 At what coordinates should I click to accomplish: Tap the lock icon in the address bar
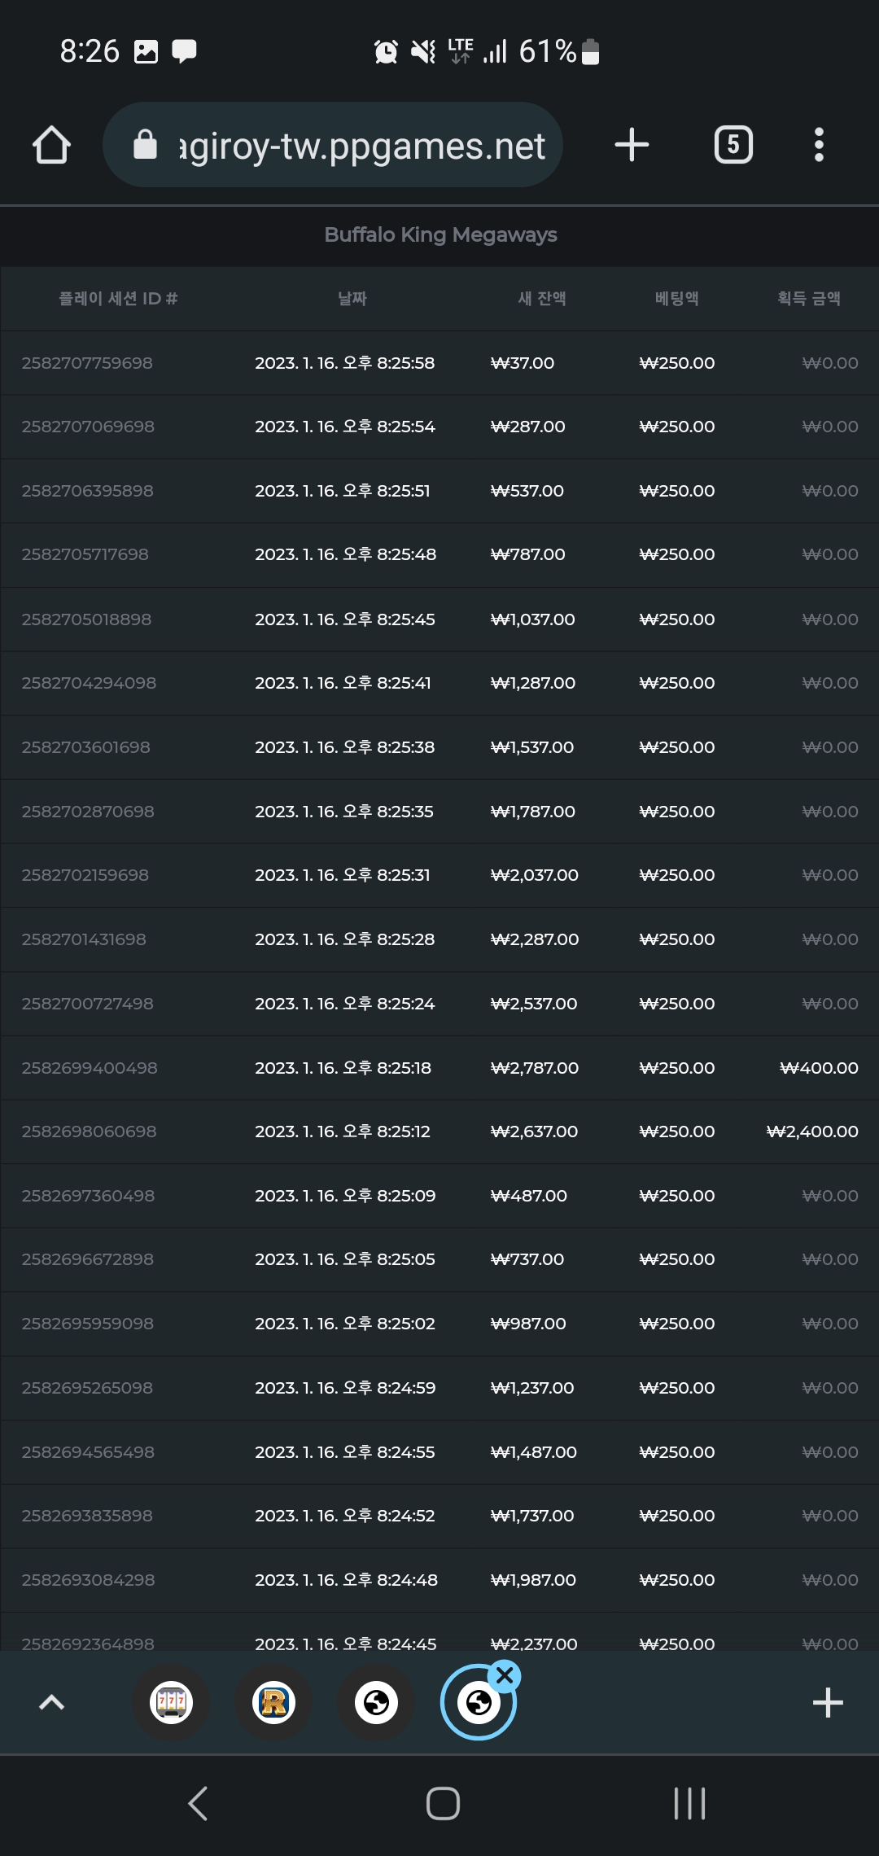coord(145,145)
